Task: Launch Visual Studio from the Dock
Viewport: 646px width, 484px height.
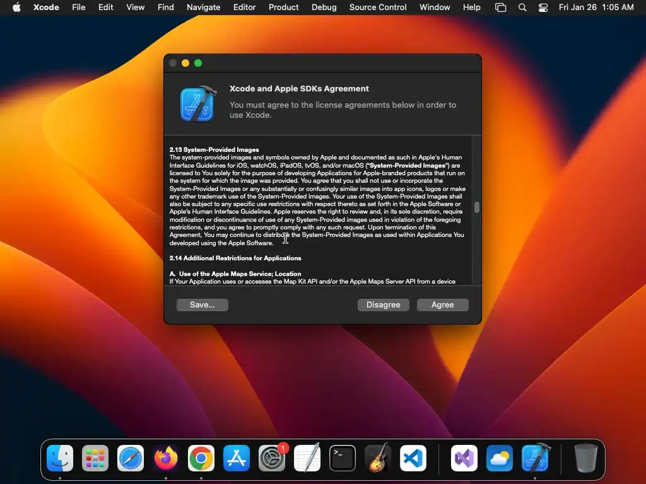Action: 464,458
